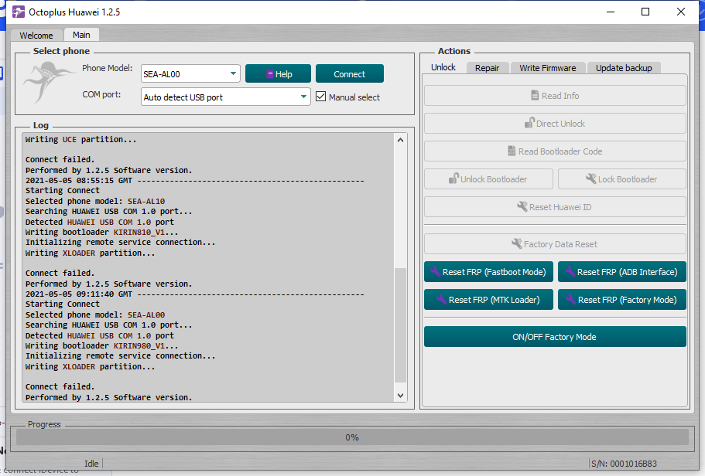This screenshot has width=705, height=476.
Task: Click the log vertical scrollbar thumb
Action: 400,325
